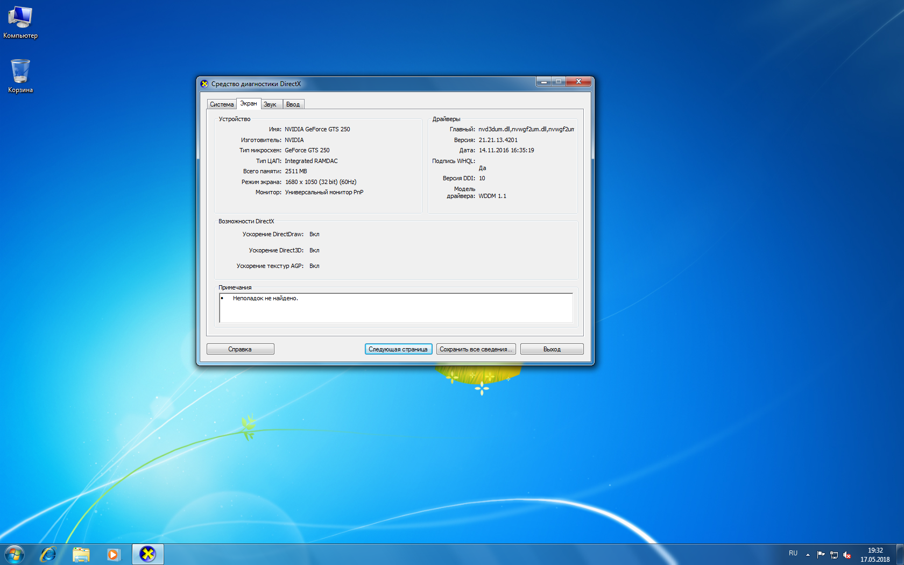This screenshot has height=565, width=904.
Task: Click Сохранить все сведения button
Action: [x=476, y=349]
